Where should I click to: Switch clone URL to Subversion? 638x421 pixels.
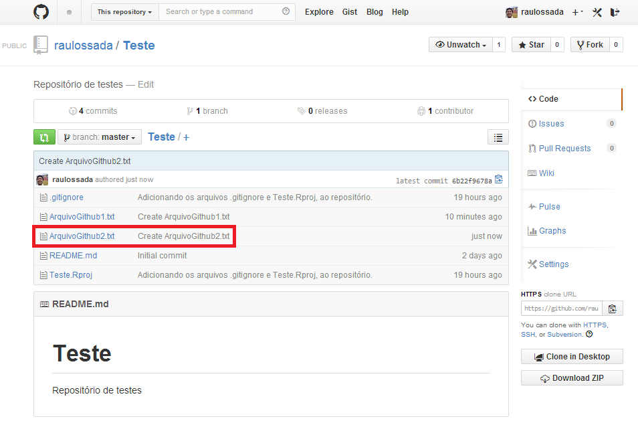click(564, 334)
